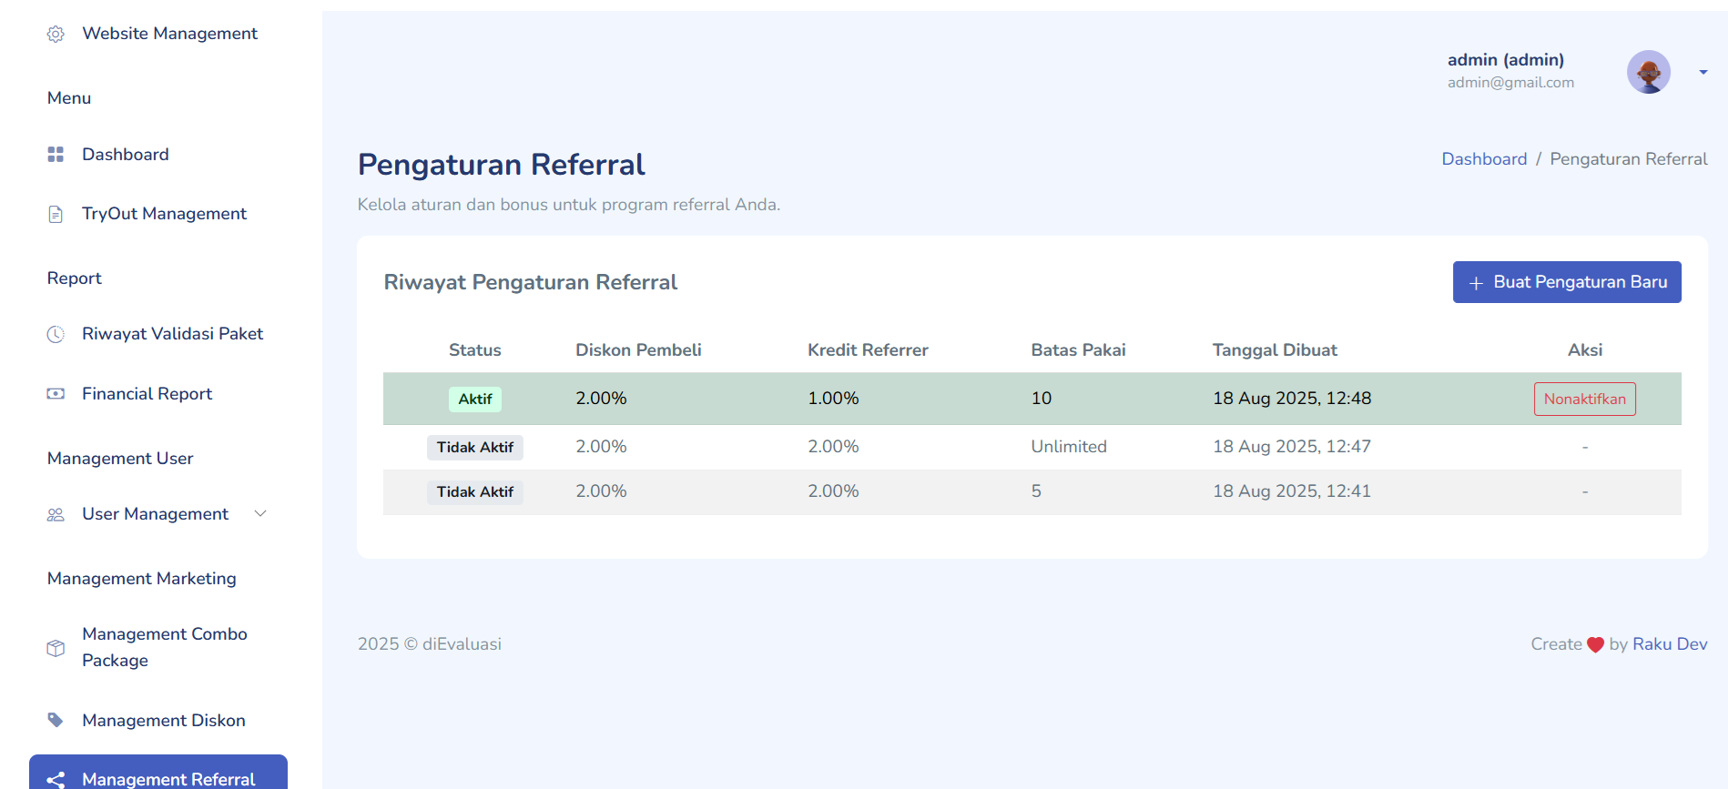Click the Financial Report money icon
The width and height of the screenshot is (1728, 789).
(56, 394)
